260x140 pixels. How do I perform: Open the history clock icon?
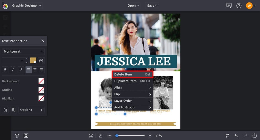(254, 136)
